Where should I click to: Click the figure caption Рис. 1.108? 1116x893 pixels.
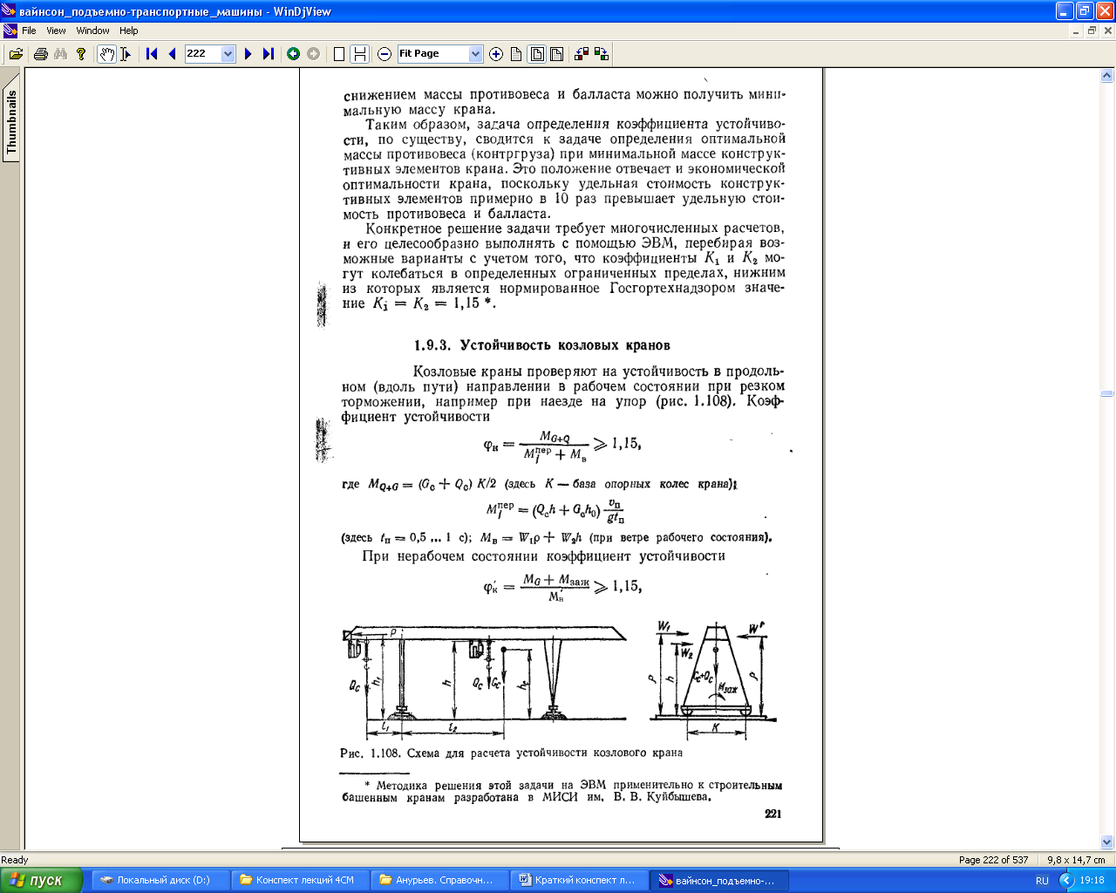512,753
